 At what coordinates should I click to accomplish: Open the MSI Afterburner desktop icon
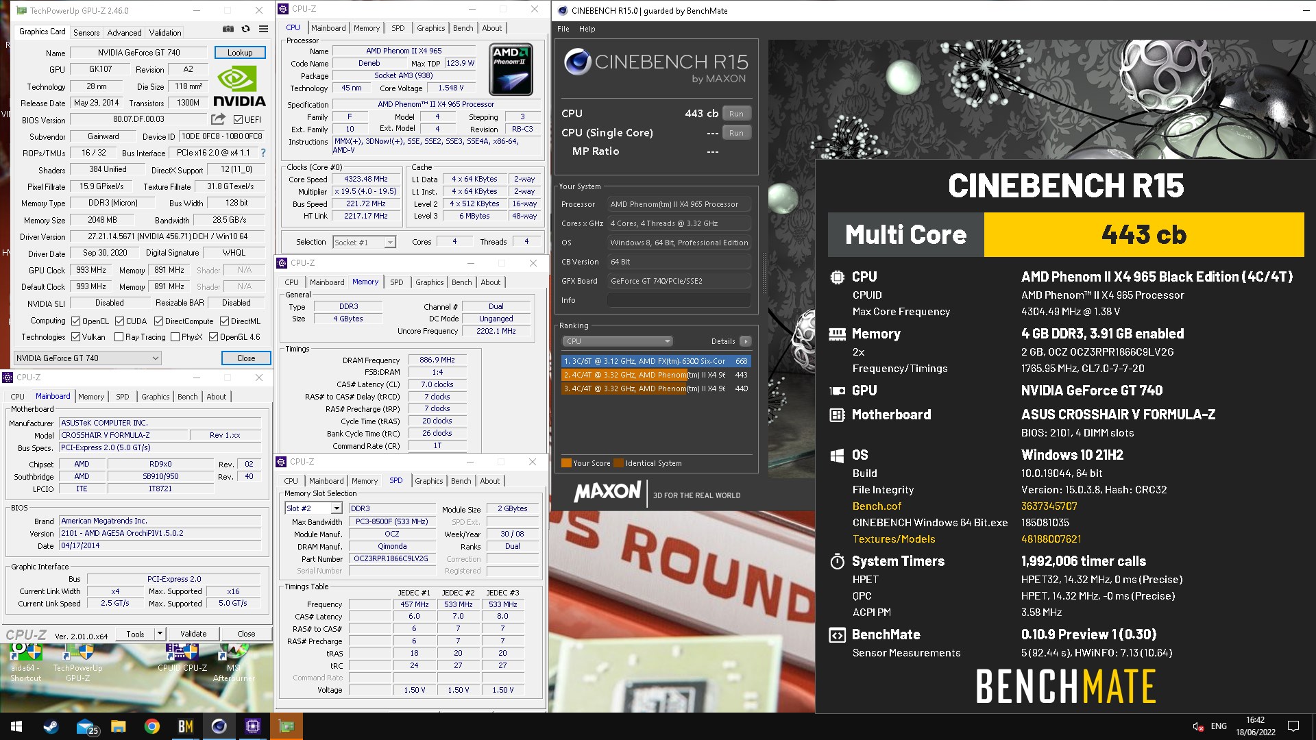[234, 663]
